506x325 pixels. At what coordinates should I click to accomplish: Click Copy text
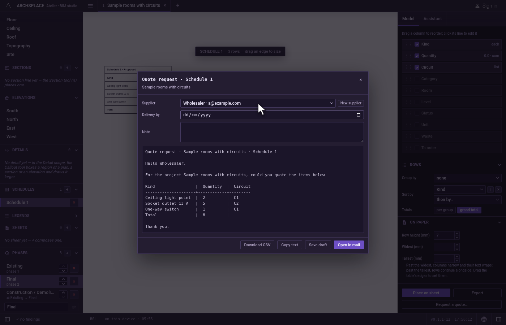click(290, 245)
